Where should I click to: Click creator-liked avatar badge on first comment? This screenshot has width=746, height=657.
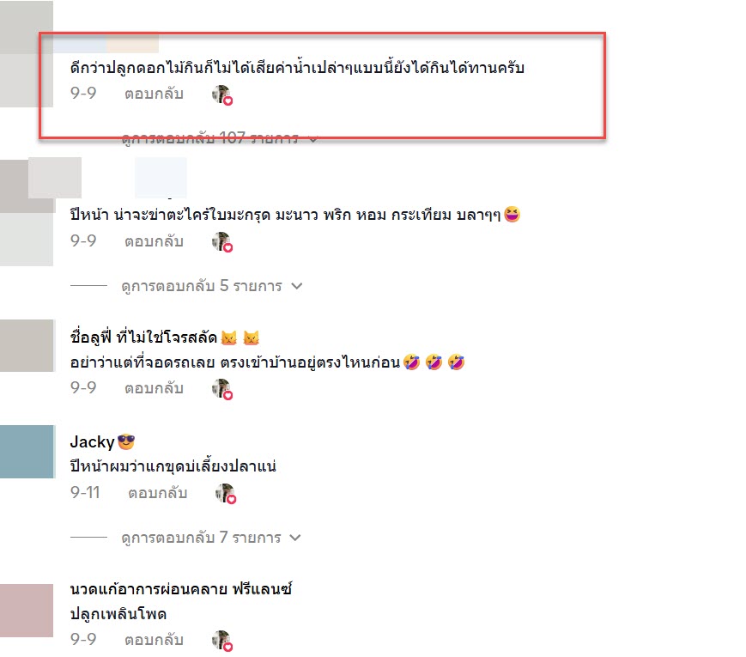point(221,94)
